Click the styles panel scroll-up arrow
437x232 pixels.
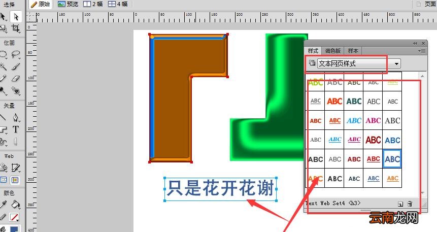click(422, 76)
